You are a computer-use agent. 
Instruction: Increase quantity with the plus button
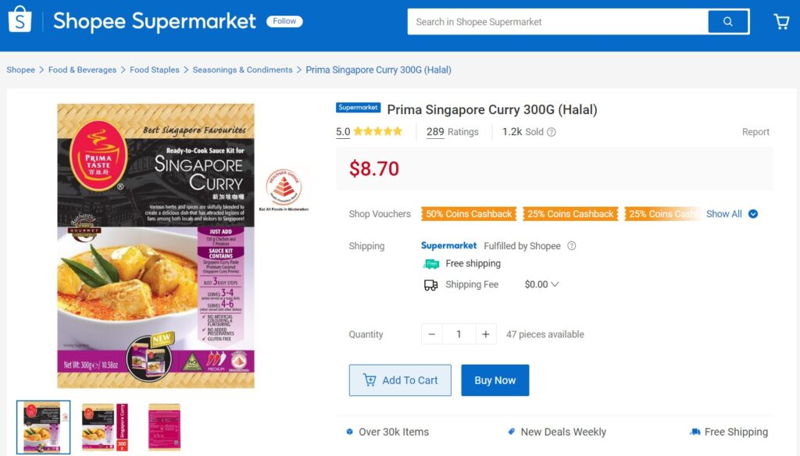click(x=485, y=334)
